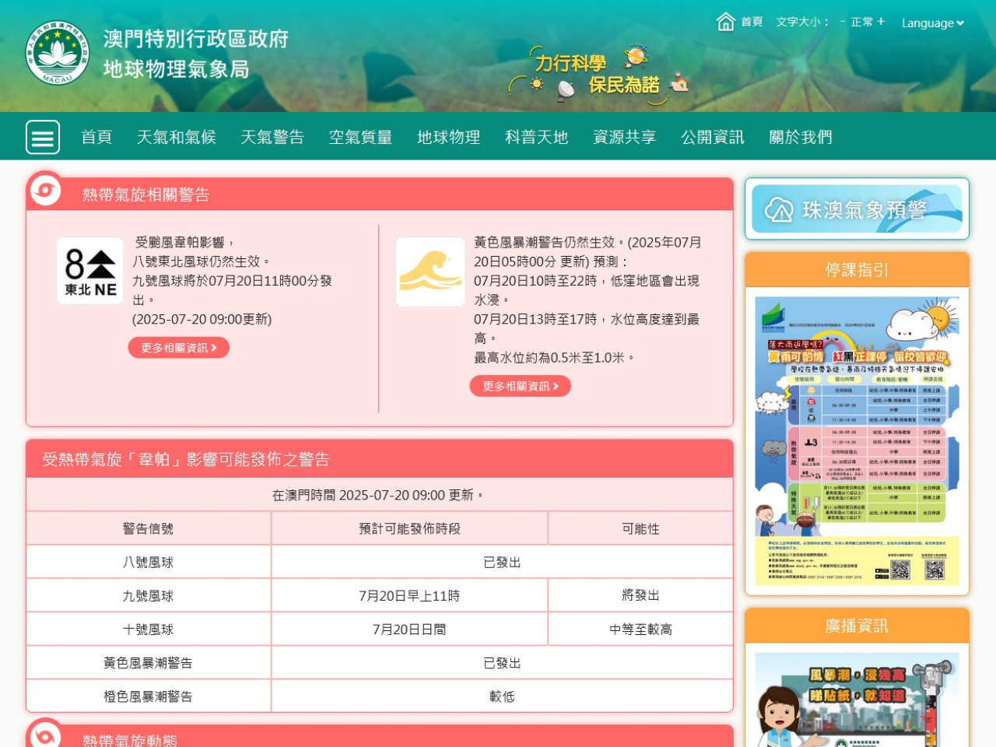Click the 熱帶氣旋相關警告 heading
The height and width of the screenshot is (747, 996).
tap(146, 195)
